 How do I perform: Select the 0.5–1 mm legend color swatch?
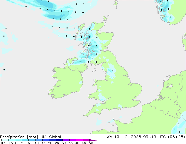pyautogui.click(x=12, y=140)
